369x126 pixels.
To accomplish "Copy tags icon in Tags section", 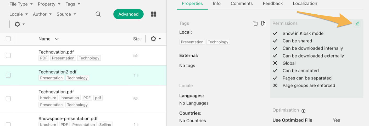I will (255, 23).
